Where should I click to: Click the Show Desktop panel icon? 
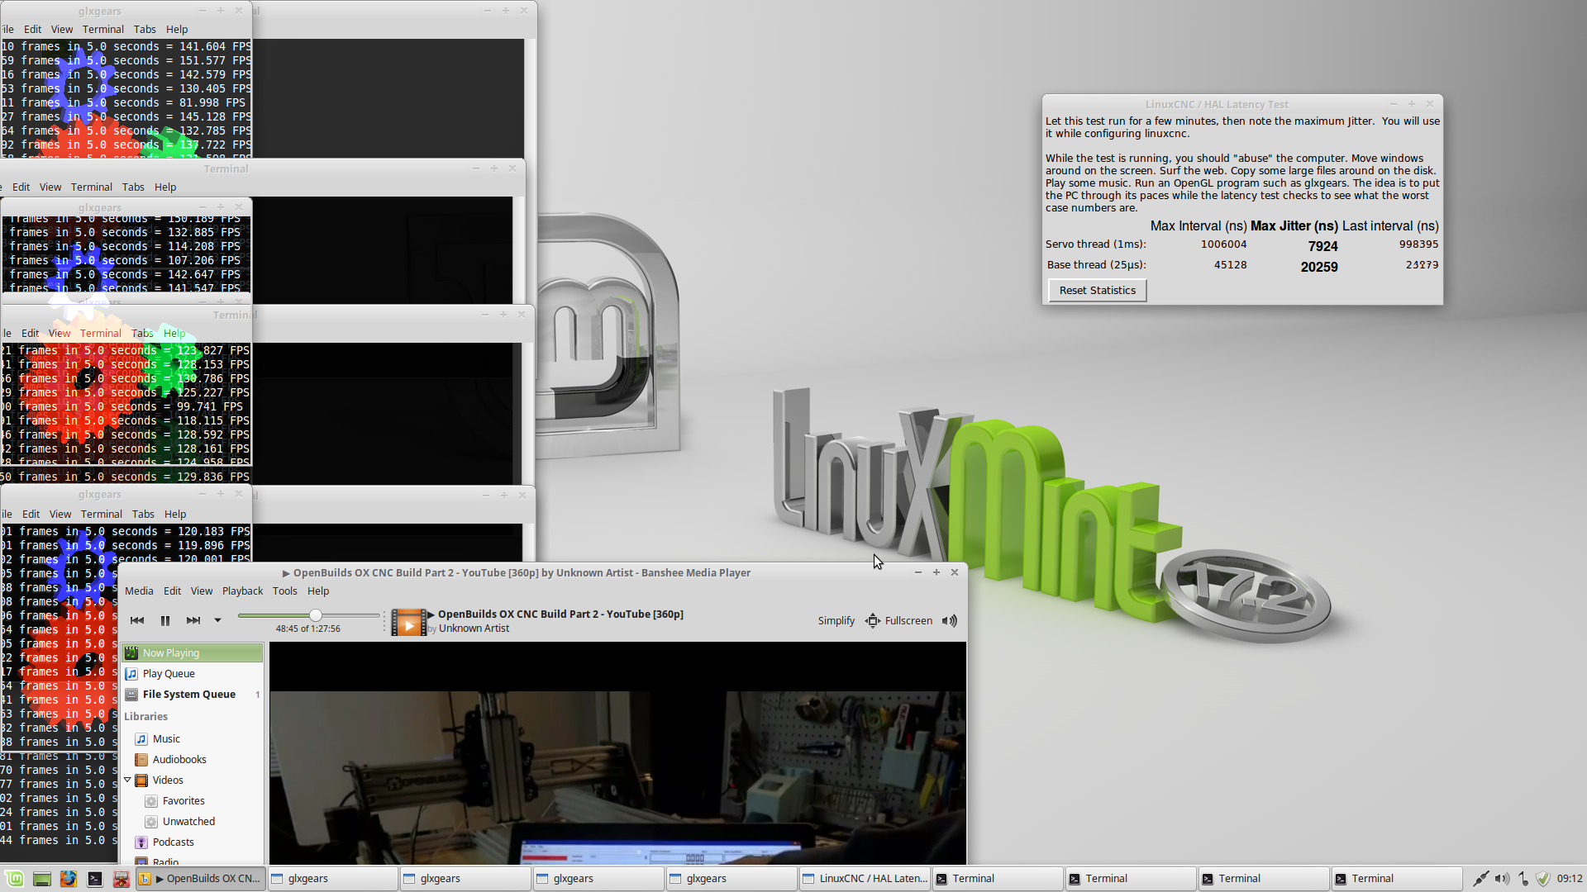coord(41,879)
